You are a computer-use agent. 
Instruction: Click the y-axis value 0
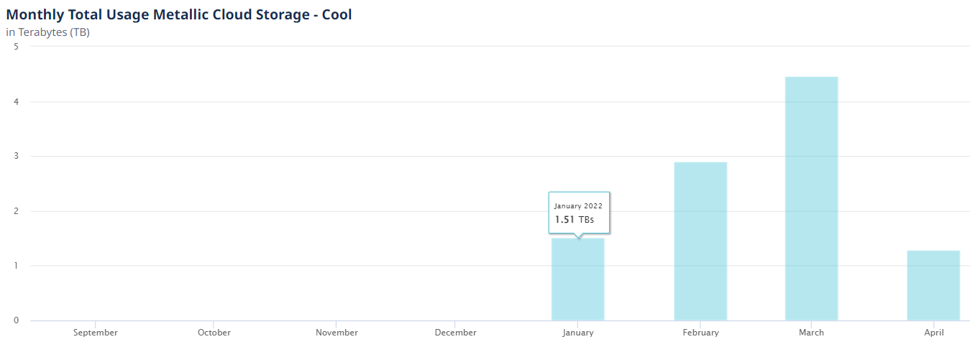click(16, 320)
